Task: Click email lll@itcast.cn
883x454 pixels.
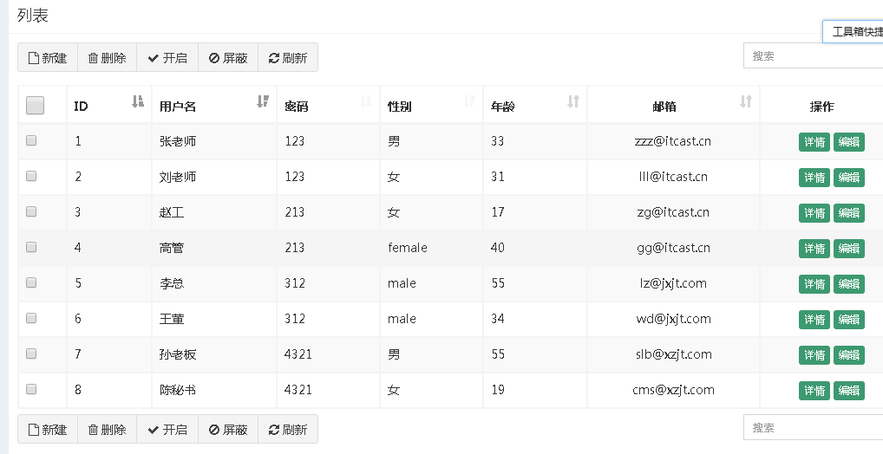Action: click(x=673, y=177)
